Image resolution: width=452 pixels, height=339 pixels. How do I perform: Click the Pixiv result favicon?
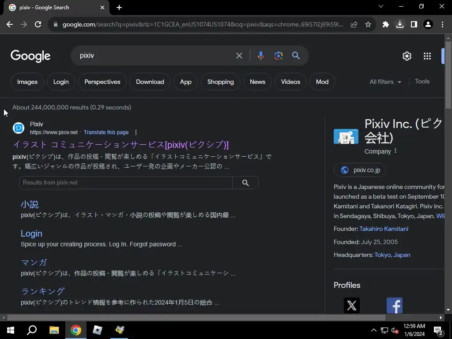coord(19,128)
